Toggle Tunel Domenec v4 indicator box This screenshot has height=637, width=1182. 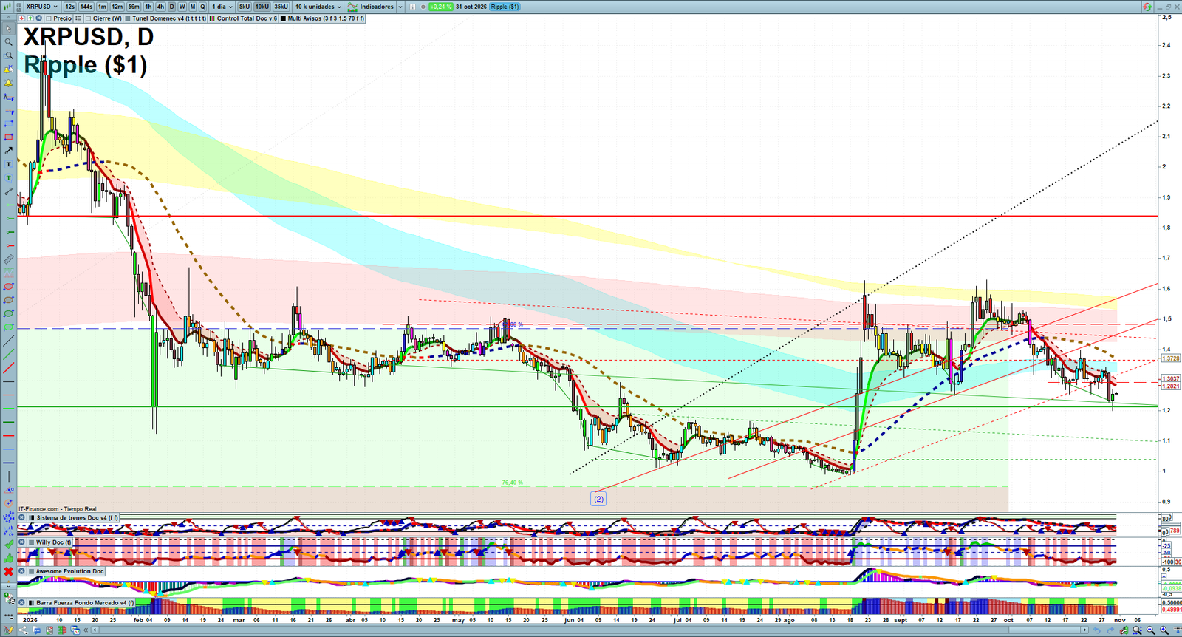coord(128,18)
